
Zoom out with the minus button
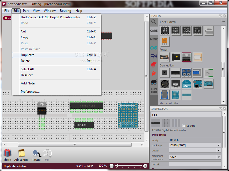[x=112, y=166]
